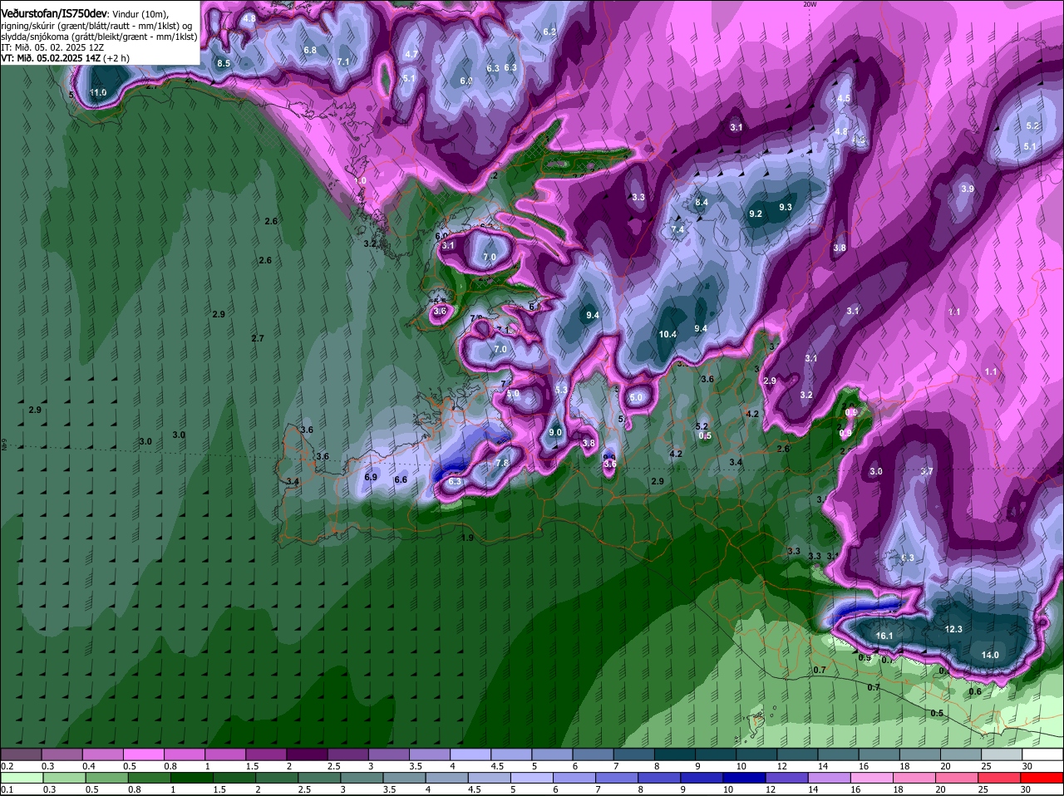The width and height of the screenshot is (1064, 796).
Task: Click the precipitation value '7.4'
Action: coord(677,229)
